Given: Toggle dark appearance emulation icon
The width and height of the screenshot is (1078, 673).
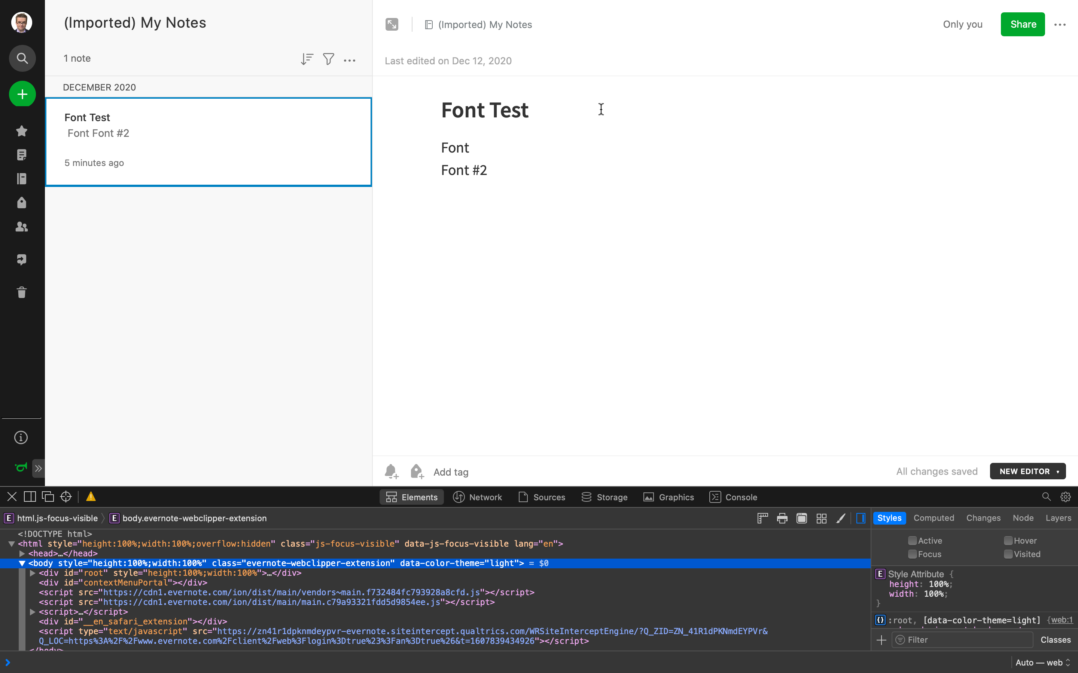Looking at the screenshot, I should point(802,518).
